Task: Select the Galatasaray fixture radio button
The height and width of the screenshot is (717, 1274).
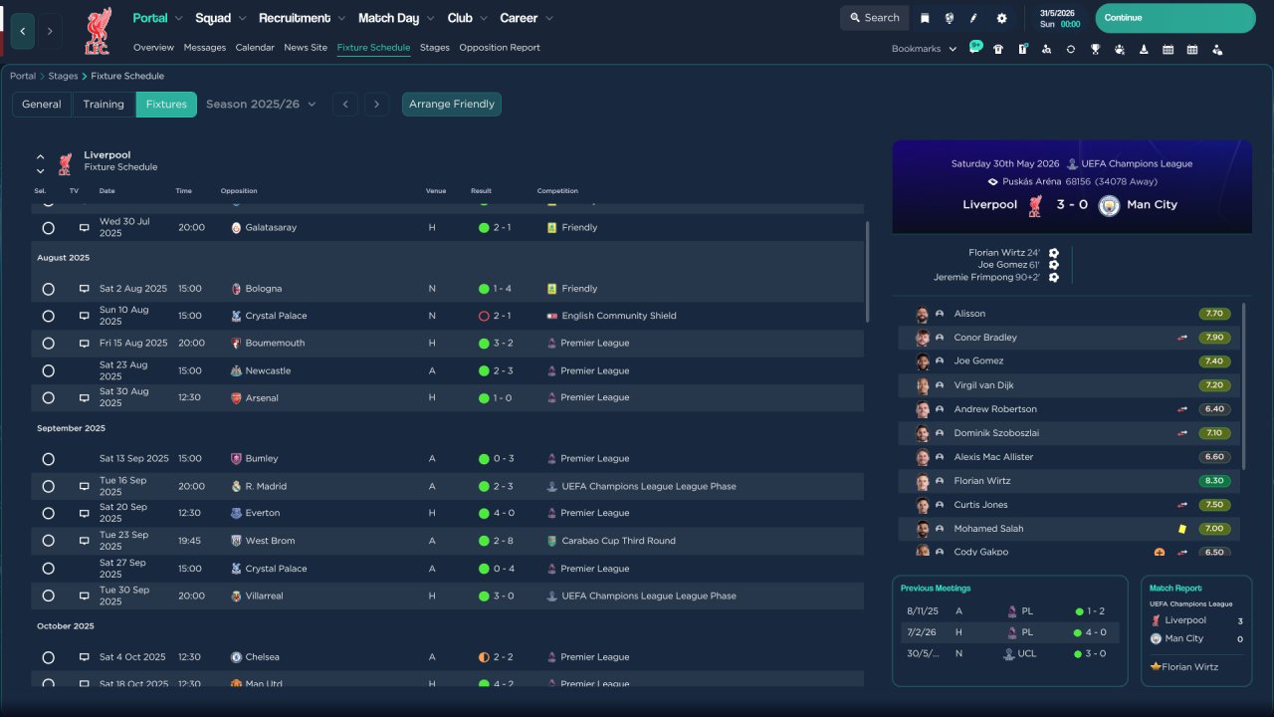Action: 48,228
